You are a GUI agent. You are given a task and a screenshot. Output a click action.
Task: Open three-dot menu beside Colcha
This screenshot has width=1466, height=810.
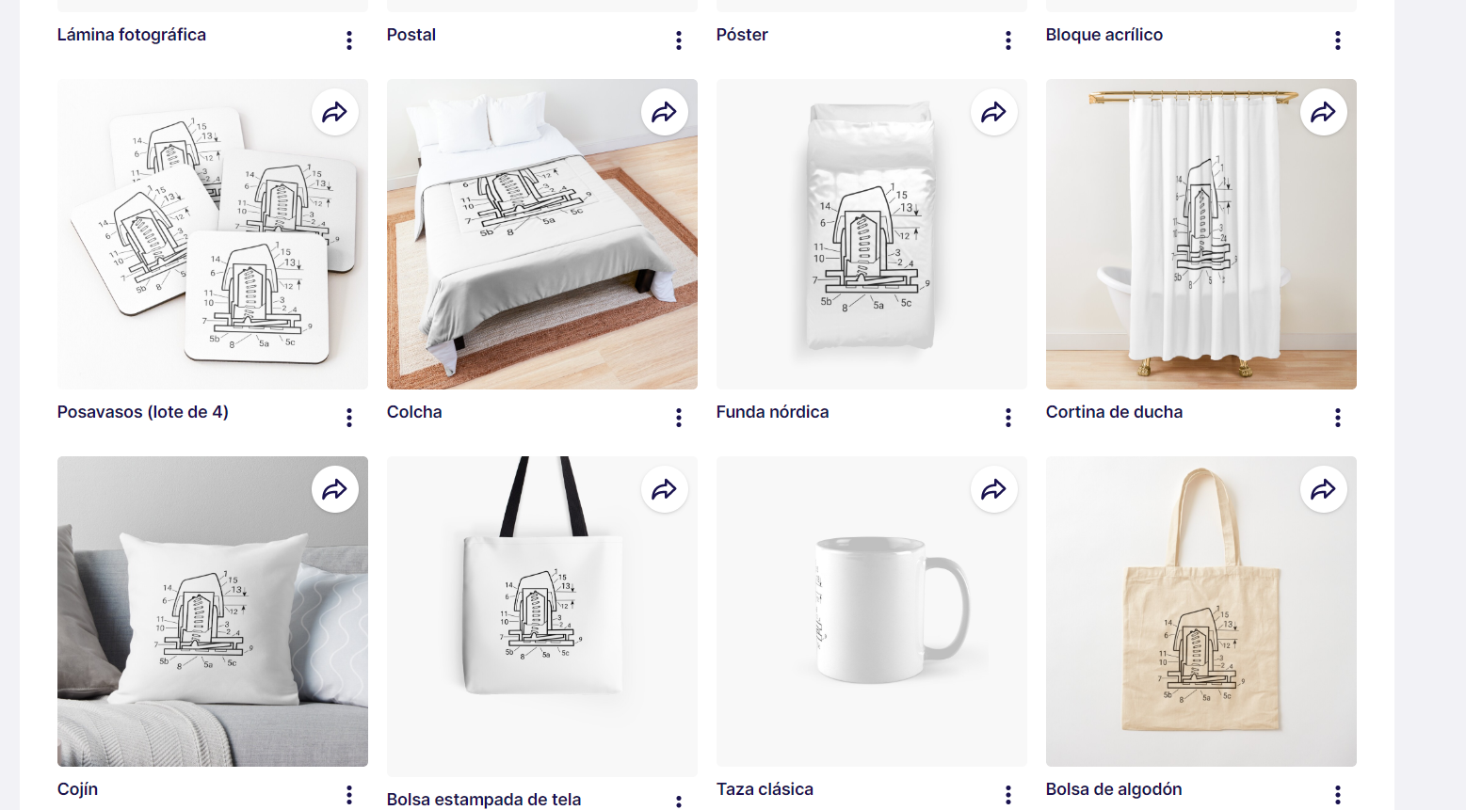click(x=679, y=418)
